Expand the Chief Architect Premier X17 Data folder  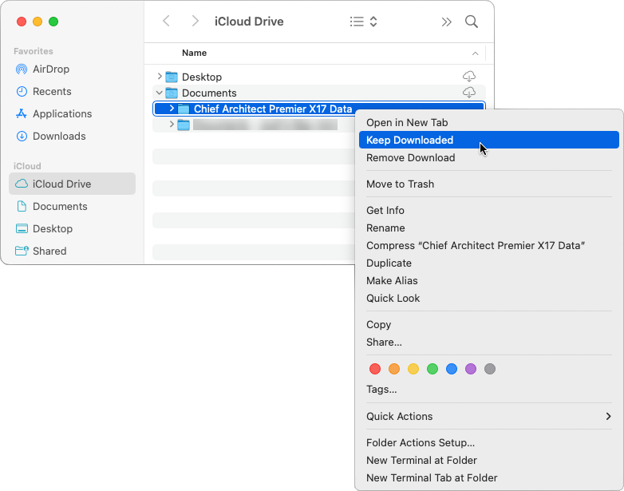[x=172, y=108]
